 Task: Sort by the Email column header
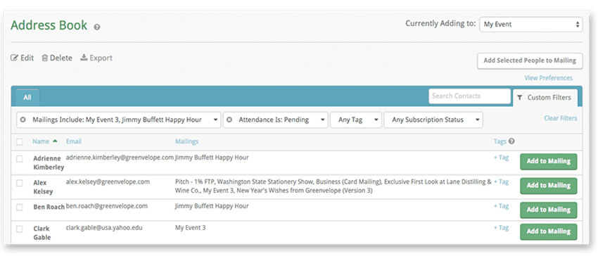tap(74, 141)
